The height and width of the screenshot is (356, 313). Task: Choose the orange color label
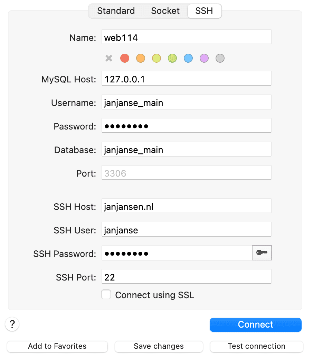141,58
